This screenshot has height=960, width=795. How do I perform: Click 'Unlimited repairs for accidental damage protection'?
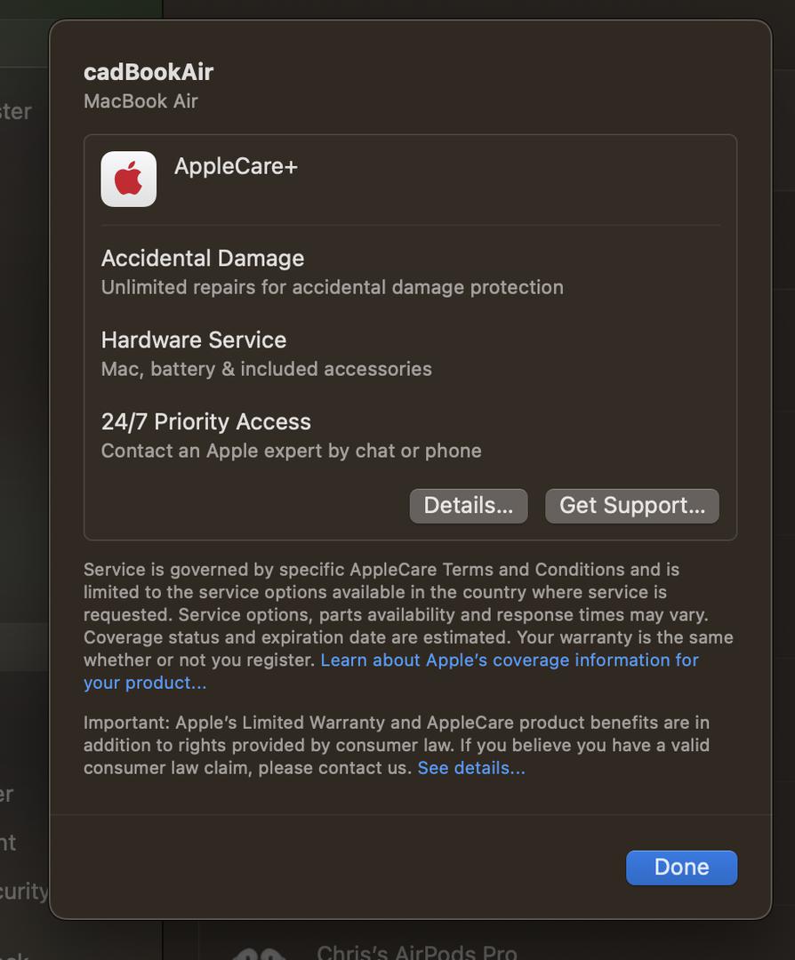coord(332,287)
